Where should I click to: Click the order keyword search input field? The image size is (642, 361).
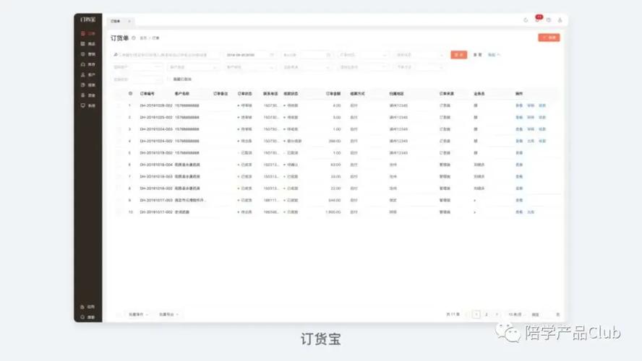pos(166,55)
